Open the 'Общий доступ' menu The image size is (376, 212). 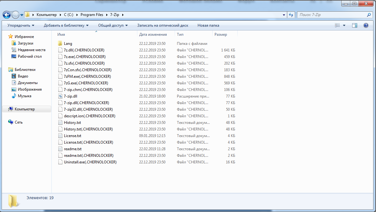(x=113, y=25)
